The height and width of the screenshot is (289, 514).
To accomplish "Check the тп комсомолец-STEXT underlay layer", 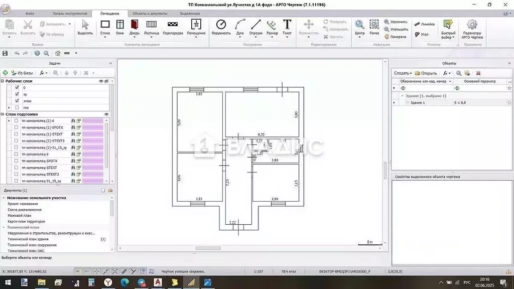I will pos(16,168).
